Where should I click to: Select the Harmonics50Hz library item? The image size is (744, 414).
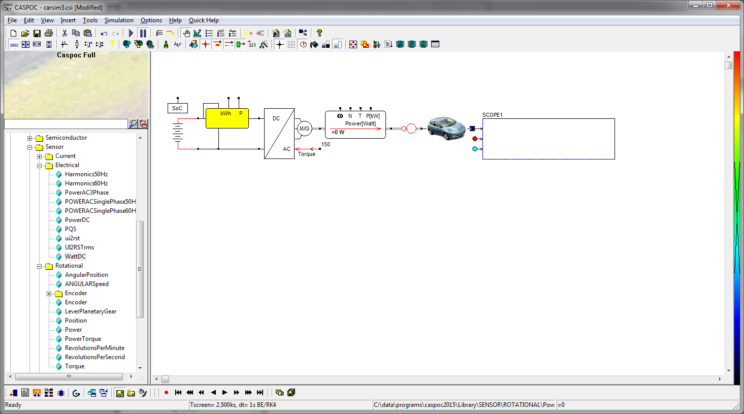[86, 174]
